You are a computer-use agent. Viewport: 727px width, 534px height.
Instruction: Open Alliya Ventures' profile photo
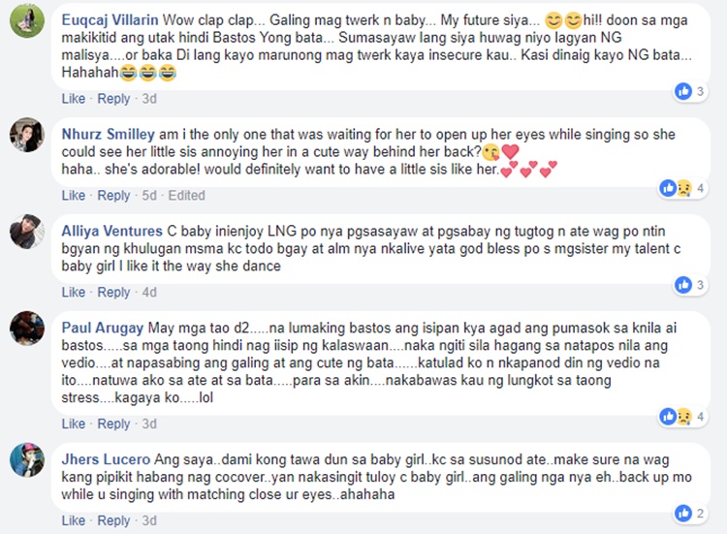click(27, 232)
